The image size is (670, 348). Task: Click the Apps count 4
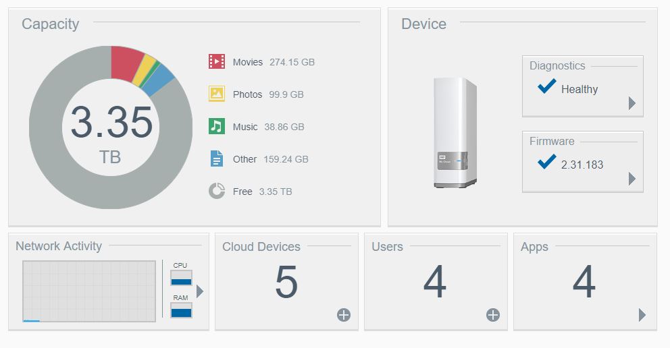[x=584, y=282]
